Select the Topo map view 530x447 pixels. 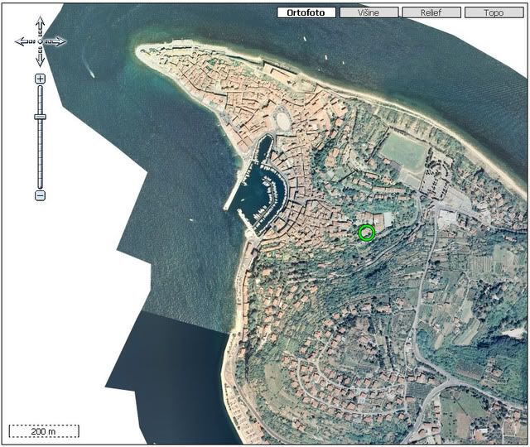pos(494,13)
